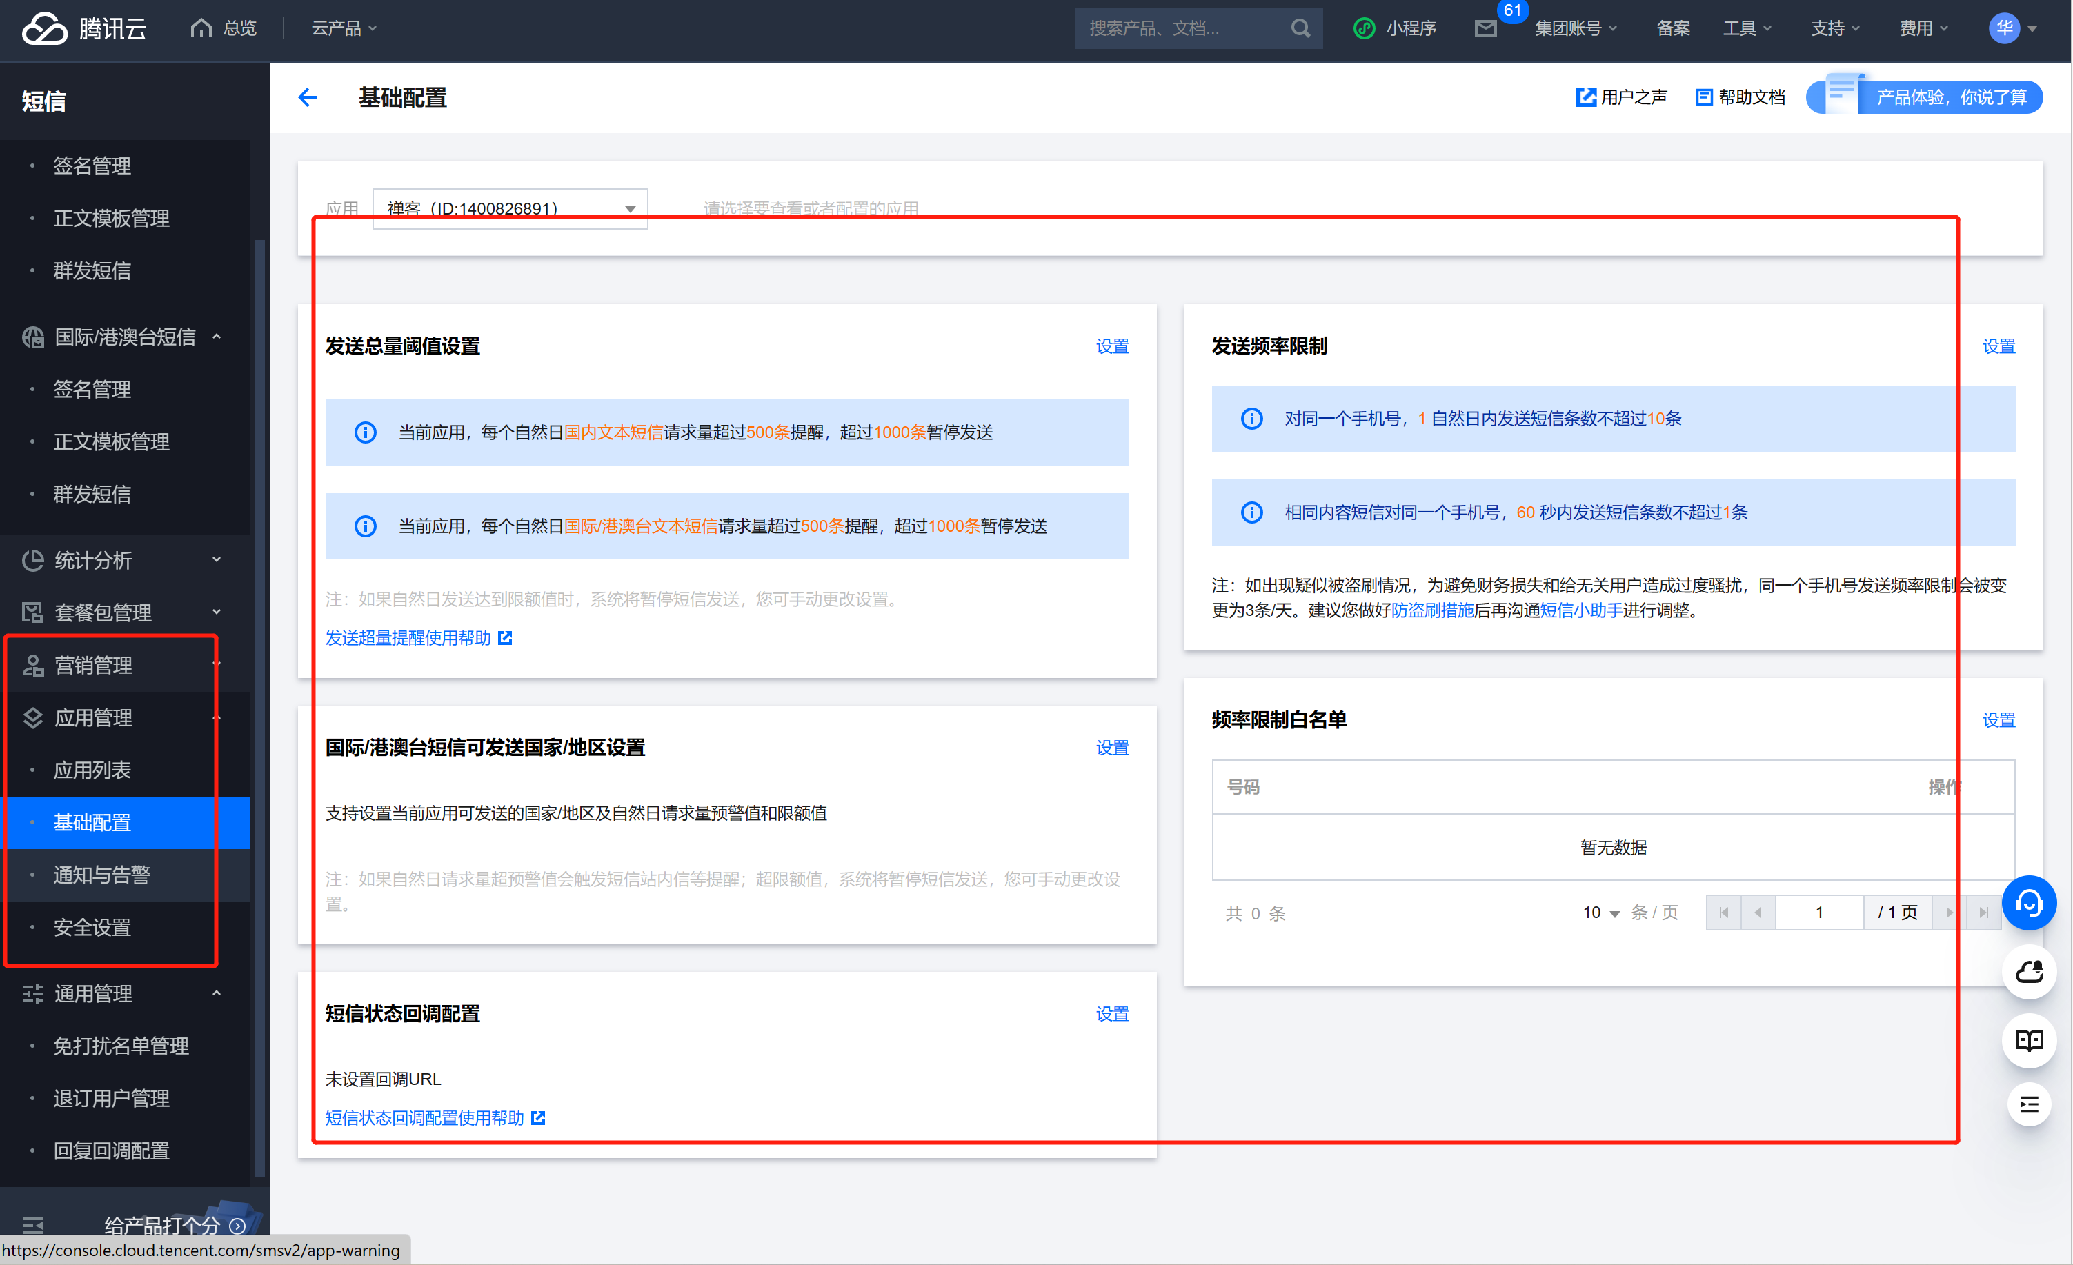Click the 产品体验，你说了算 banner
The height and width of the screenshot is (1265, 2073).
point(1924,97)
